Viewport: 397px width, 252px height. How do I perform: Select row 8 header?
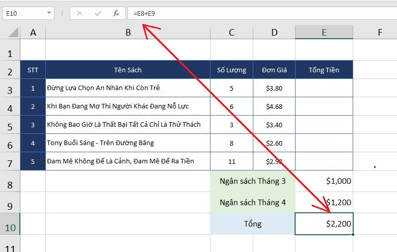click(x=10, y=181)
